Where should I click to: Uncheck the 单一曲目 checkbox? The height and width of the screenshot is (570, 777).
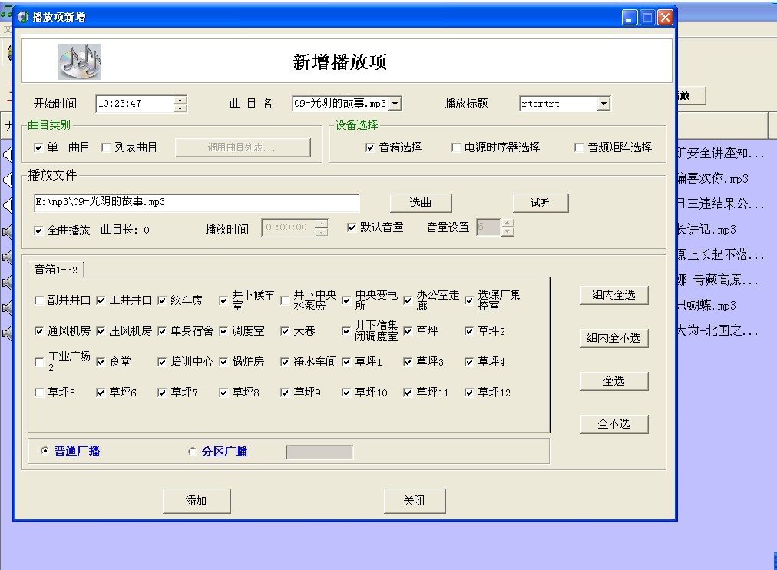tap(38, 146)
